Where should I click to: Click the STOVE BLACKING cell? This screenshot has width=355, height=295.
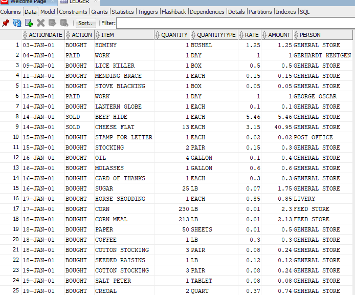pos(124,86)
